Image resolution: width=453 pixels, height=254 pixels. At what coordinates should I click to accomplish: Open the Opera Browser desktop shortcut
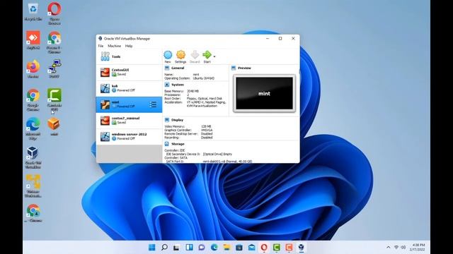click(x=55, y=13)
